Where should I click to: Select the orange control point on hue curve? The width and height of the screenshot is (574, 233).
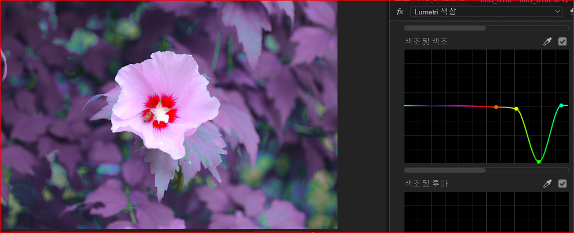point(496,107)
